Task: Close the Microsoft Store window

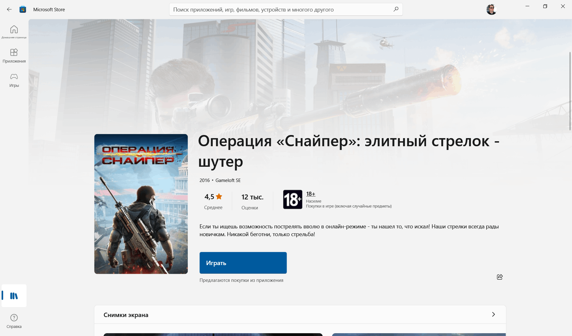Action: (563, 6)
